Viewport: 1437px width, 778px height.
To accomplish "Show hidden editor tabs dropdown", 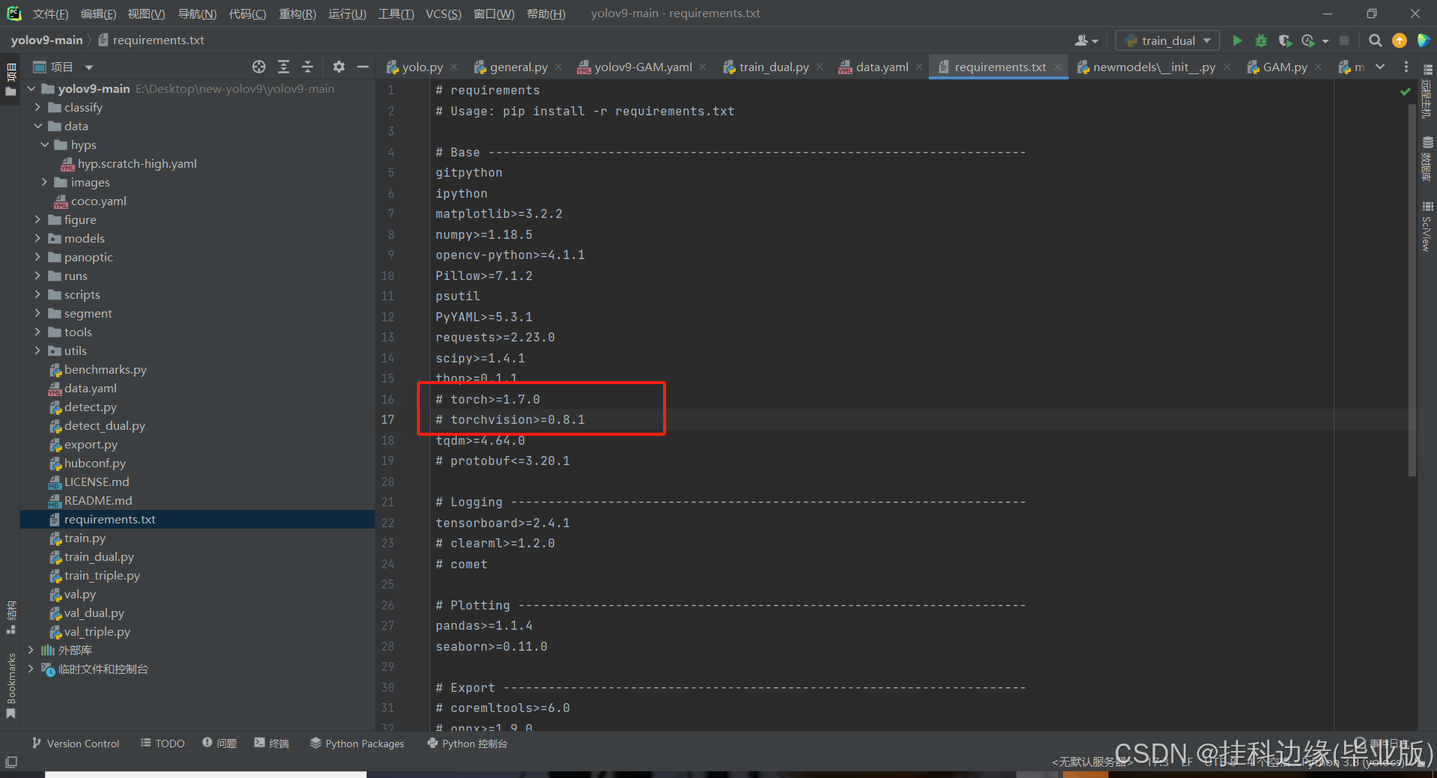I will point(1380,67).
